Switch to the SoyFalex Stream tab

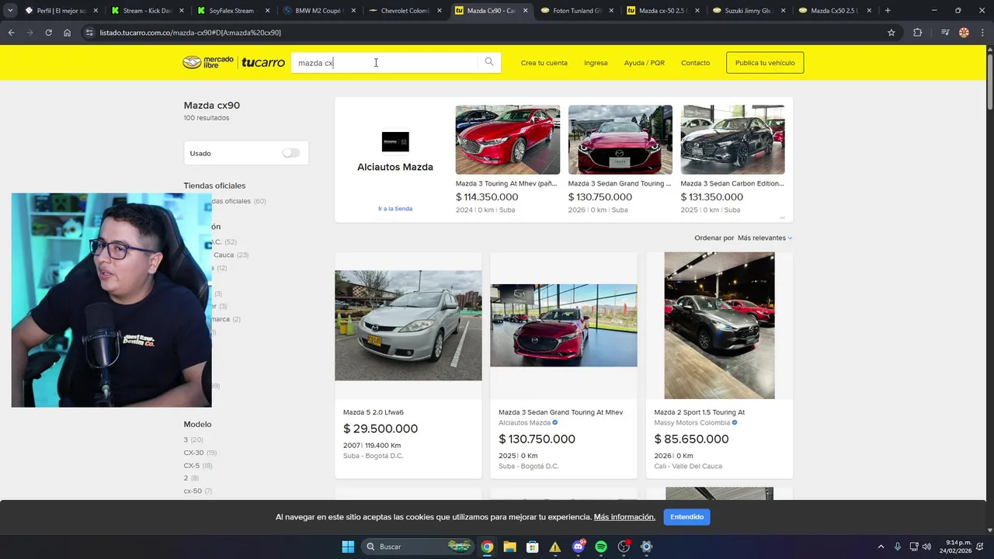click(x=233, y=11)
